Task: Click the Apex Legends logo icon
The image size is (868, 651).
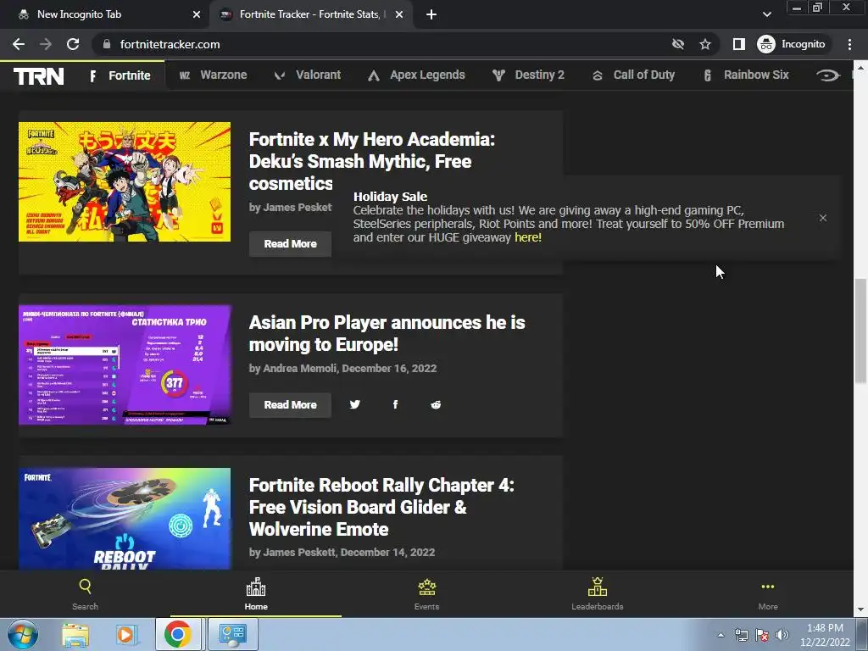Action: click(x=374, y=75)
